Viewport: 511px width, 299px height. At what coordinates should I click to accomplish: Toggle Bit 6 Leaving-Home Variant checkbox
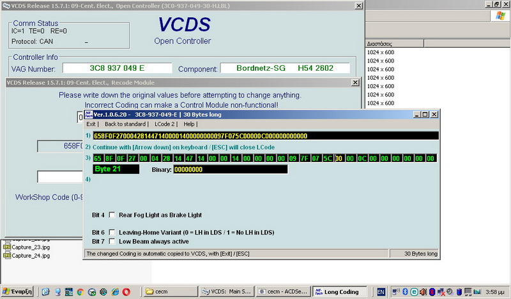coord(112,232)
